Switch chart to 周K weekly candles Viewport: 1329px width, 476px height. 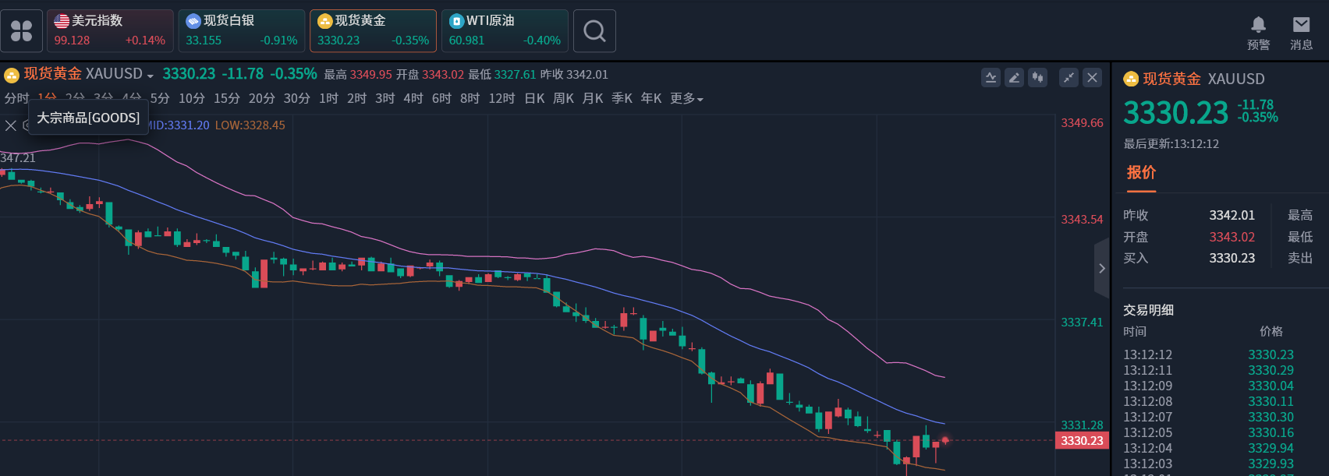click(563, 99)
